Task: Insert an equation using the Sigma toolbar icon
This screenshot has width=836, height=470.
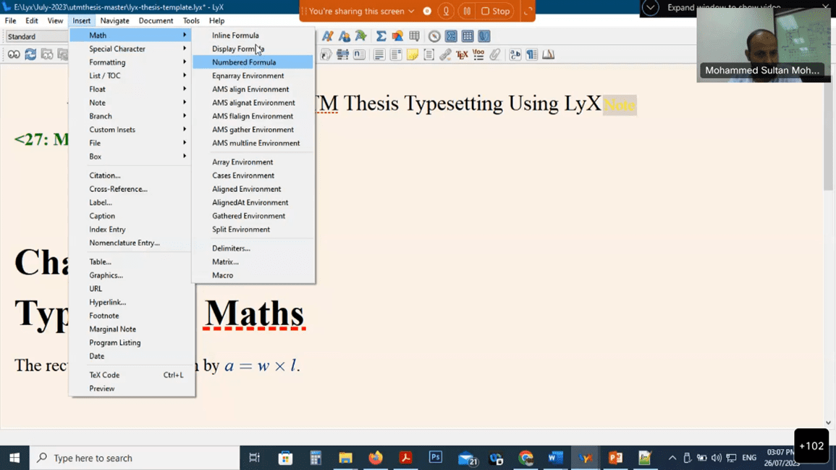Action: pyautogui.click(x=381, y=35)
